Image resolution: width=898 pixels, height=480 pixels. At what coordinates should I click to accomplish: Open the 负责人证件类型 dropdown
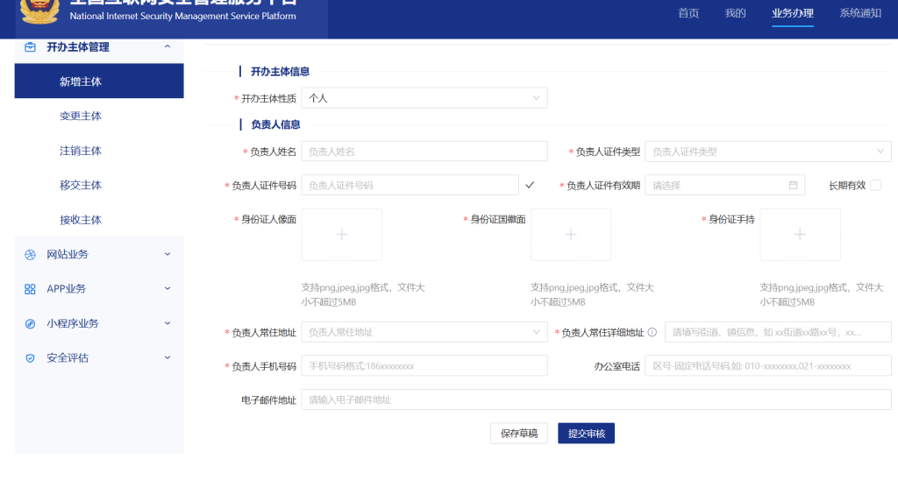[x=767, y=152]
